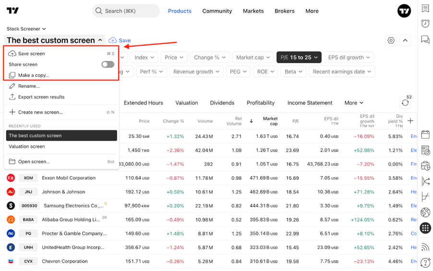Click the UnitedHealth logo icon
Screen dimensions: 433x271
(x=11, y=247)
